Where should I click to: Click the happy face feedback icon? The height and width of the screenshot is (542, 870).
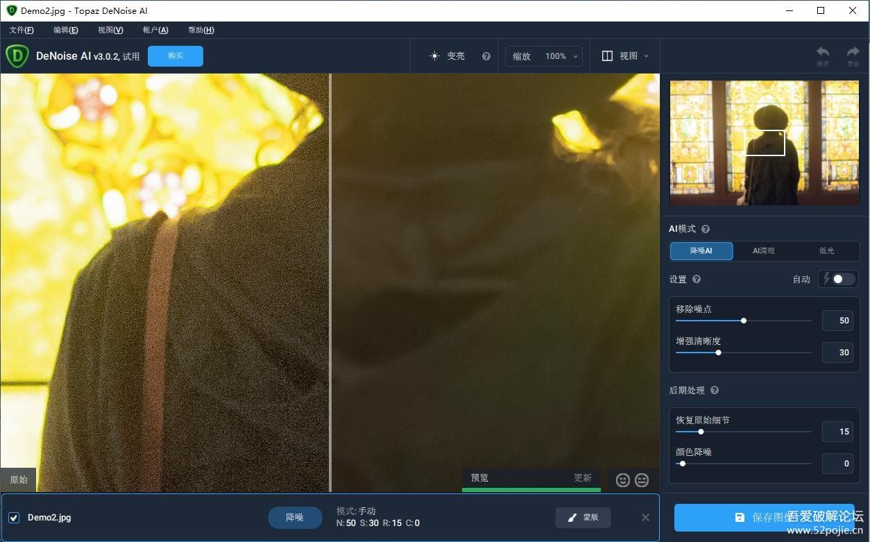coord(622,480)
